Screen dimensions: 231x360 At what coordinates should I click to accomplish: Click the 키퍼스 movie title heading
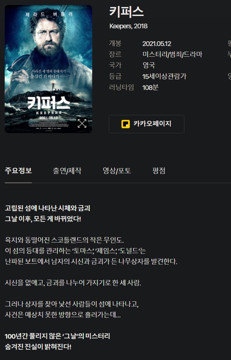pos(126,12)
